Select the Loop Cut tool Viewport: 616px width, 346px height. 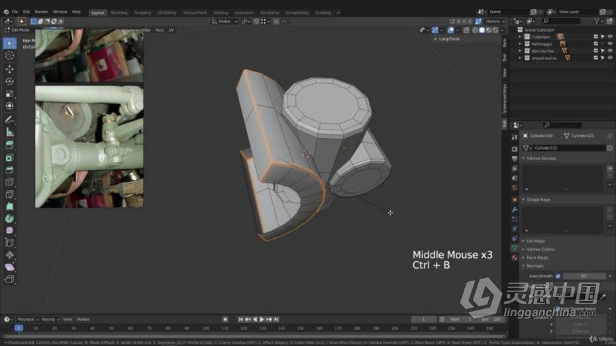click(9, 182)
